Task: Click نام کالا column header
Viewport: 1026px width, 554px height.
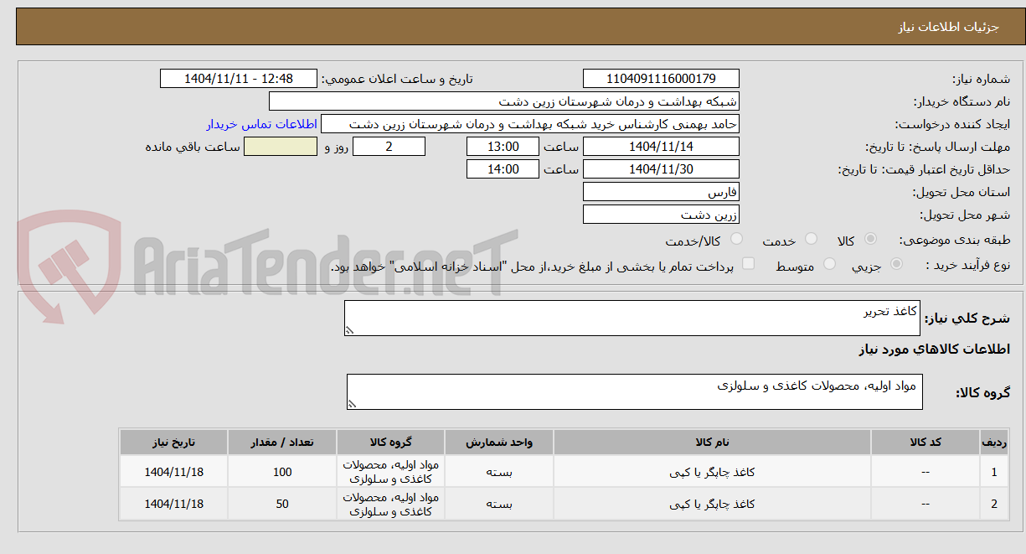Action: tap(712, 442)
